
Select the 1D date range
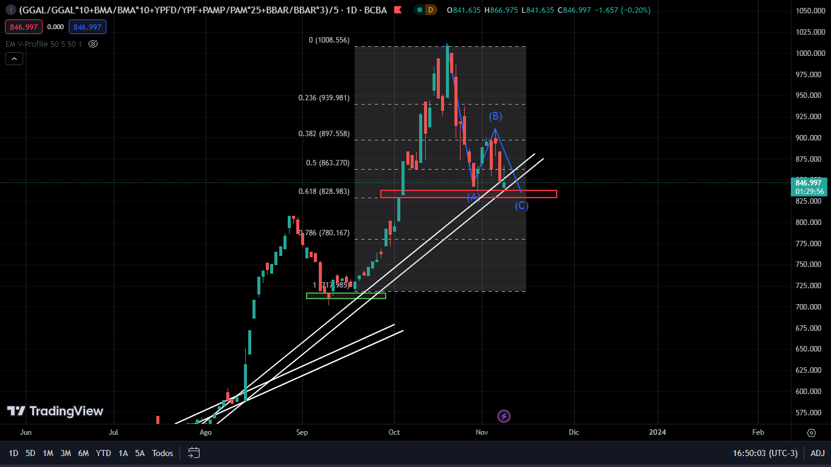point(13,453)
